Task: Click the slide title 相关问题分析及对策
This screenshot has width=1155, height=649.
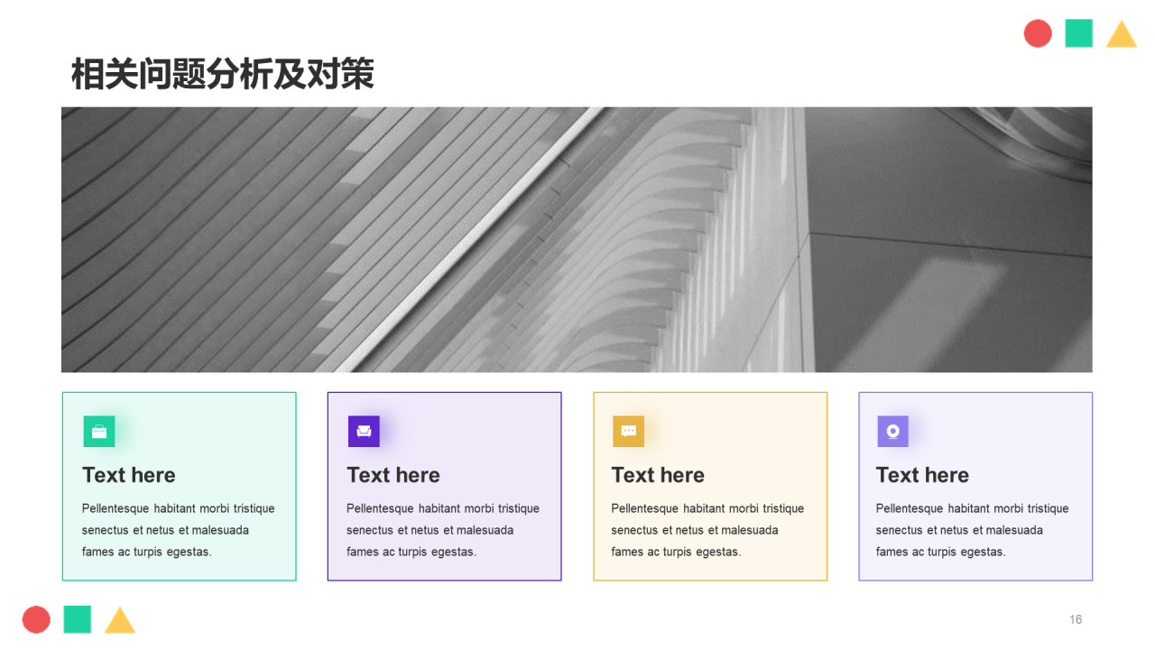Action: [222, 74]
